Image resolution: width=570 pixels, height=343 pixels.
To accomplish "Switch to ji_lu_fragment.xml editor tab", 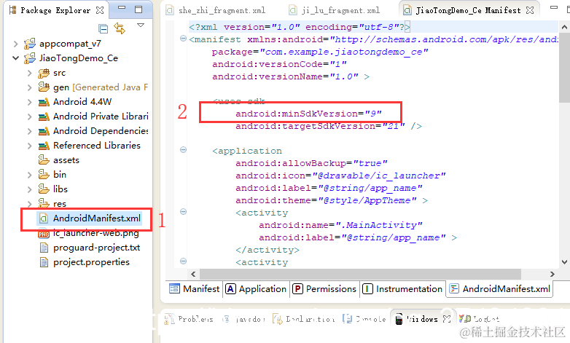I will [x=335, y=10].
